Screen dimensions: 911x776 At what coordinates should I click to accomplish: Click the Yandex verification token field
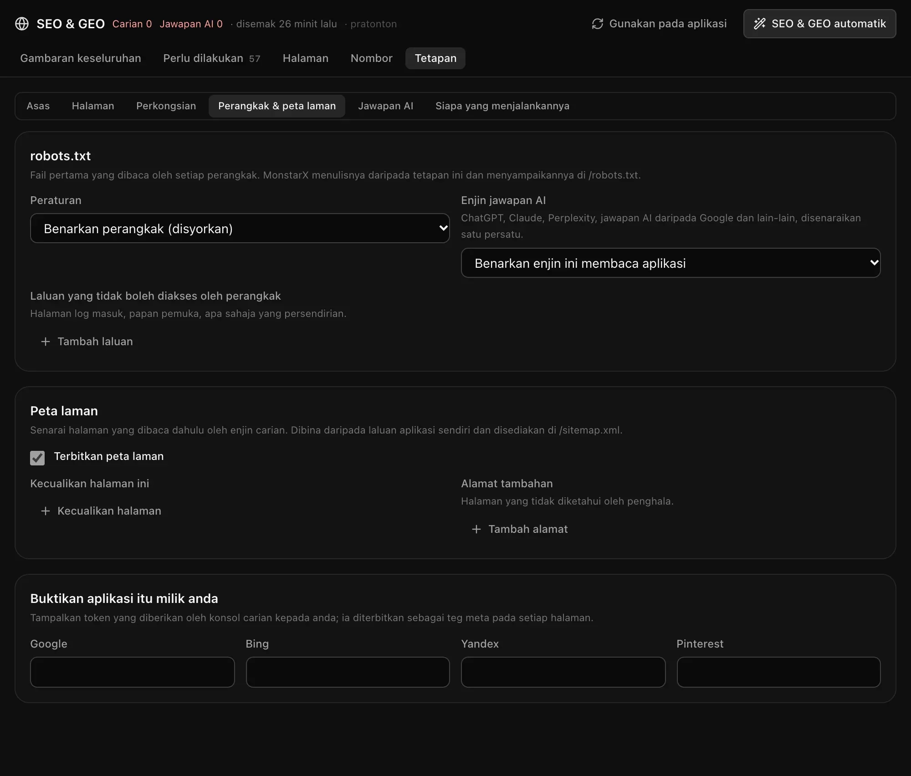pos(563,672)
